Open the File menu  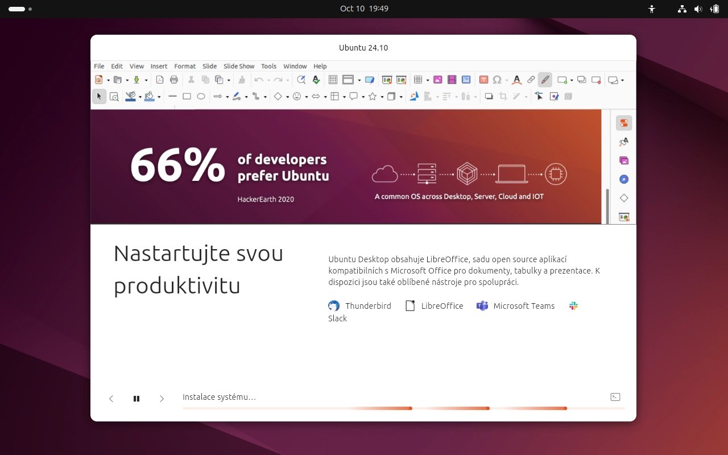click(x=99, y=66)
